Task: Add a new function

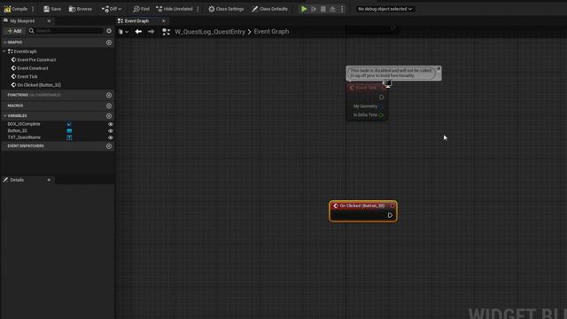Action: (109, 95)
